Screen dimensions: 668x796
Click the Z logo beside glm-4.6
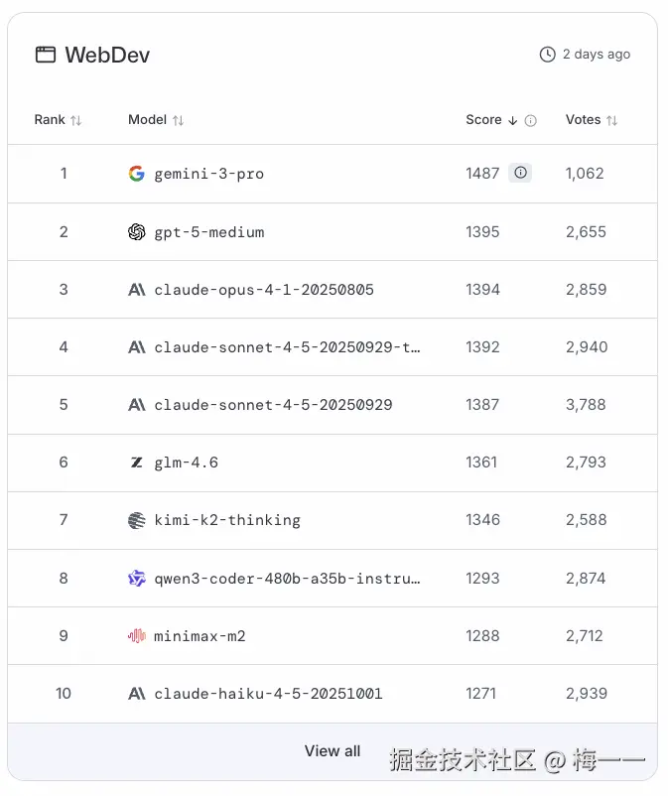137,463
